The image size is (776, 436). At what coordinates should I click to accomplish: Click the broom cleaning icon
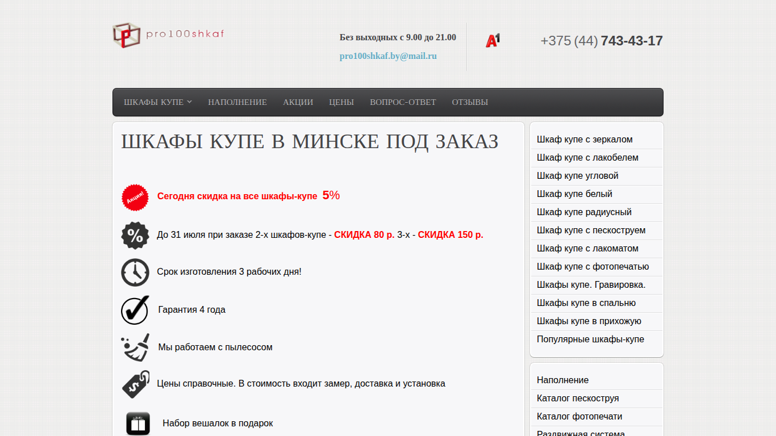click(x=135, y=347)
